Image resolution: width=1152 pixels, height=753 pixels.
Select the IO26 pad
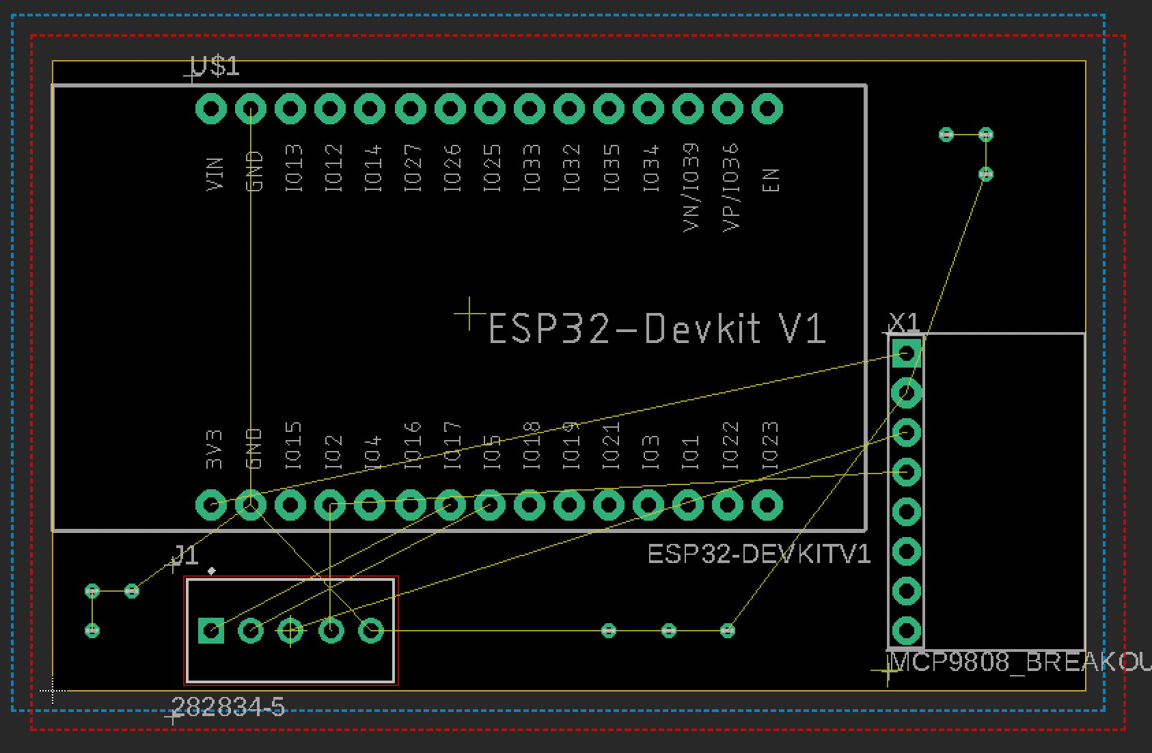(450, 109)
